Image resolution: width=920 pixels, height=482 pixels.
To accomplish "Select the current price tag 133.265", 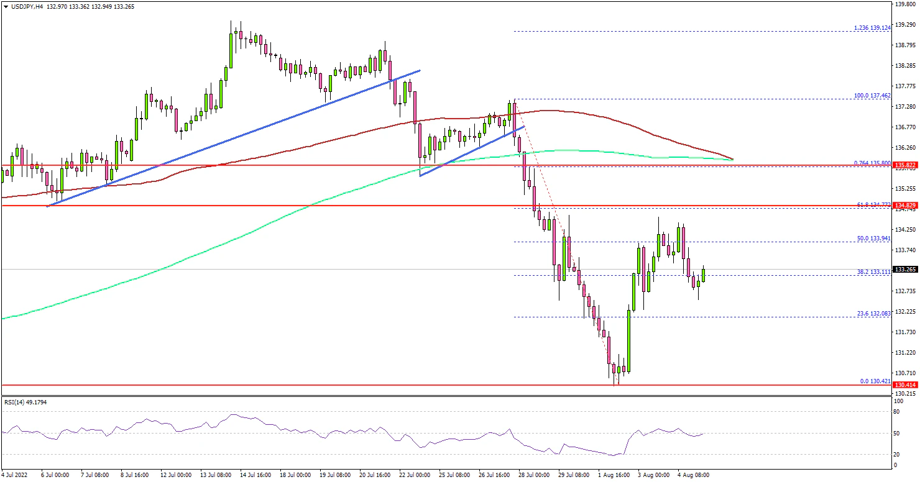I will pyautogui.click(x=904, y=270).
